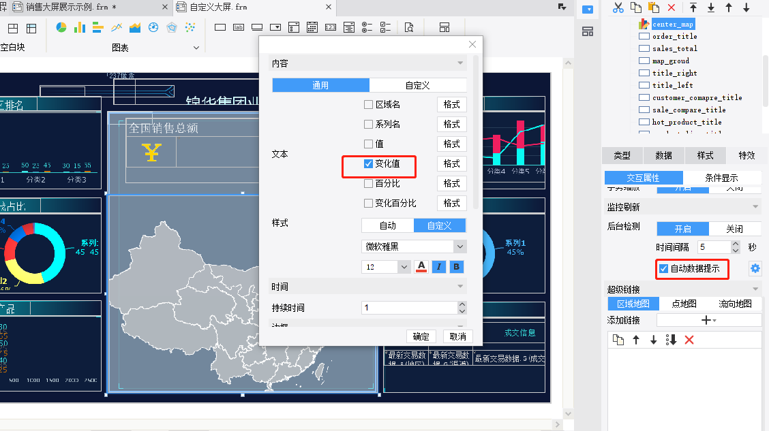Screen dimensions: 769x431
Task: Insert a gauge meter chart
Action: (x=153, y=27)
